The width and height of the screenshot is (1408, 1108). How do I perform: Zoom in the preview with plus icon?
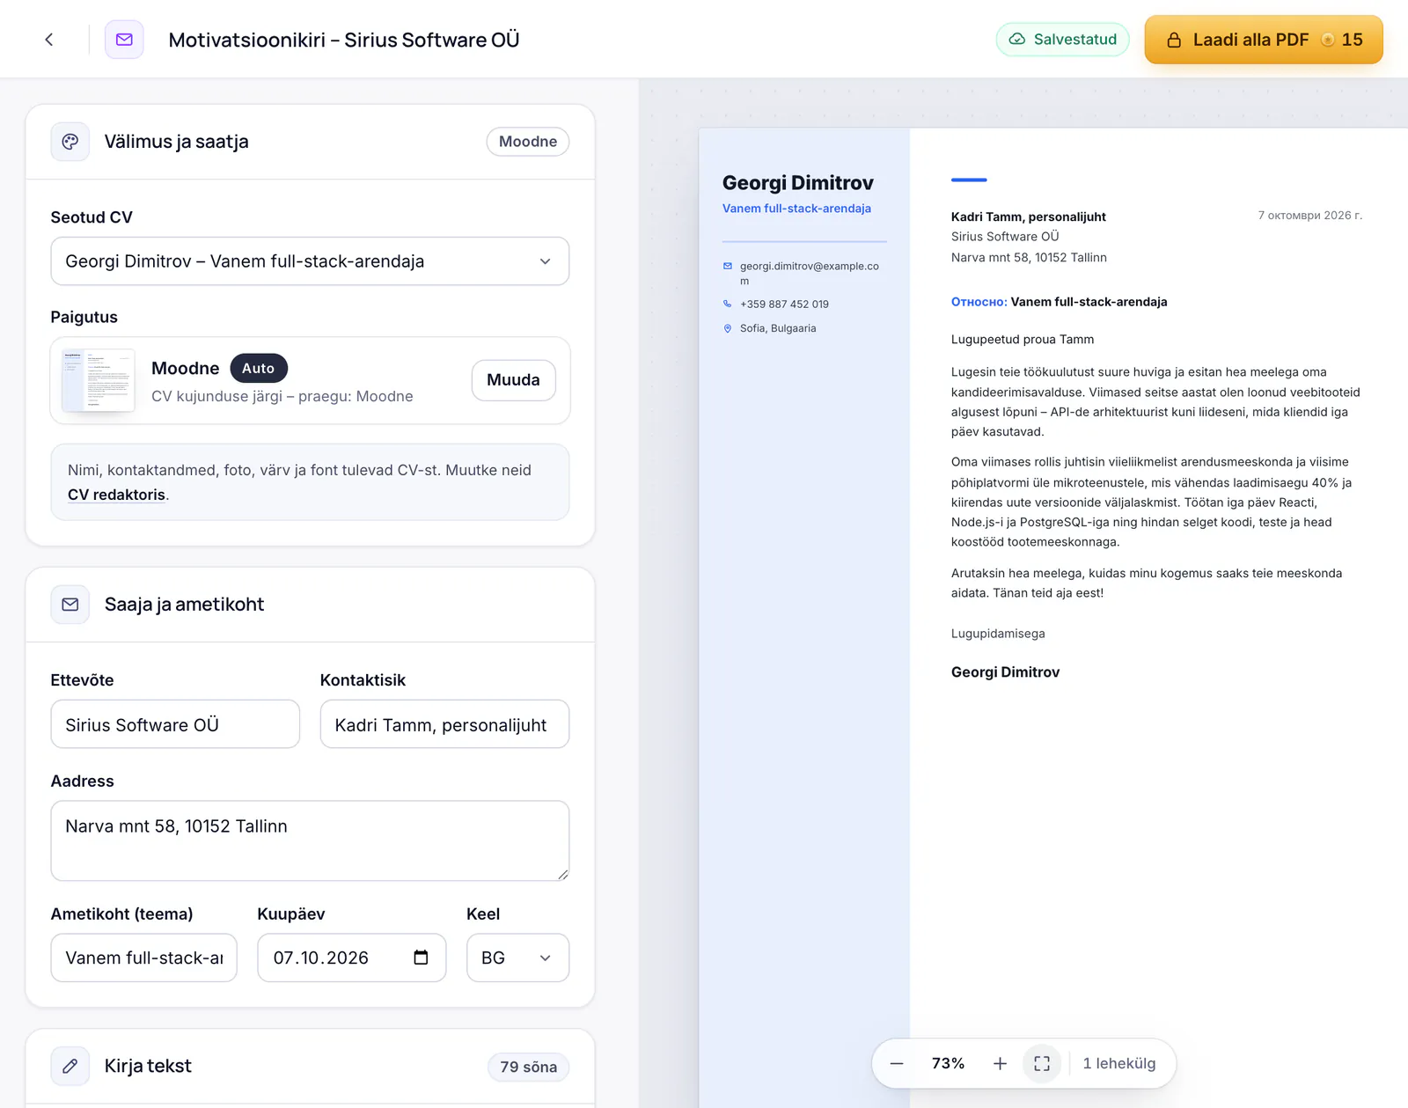tap(1000, 1064)
